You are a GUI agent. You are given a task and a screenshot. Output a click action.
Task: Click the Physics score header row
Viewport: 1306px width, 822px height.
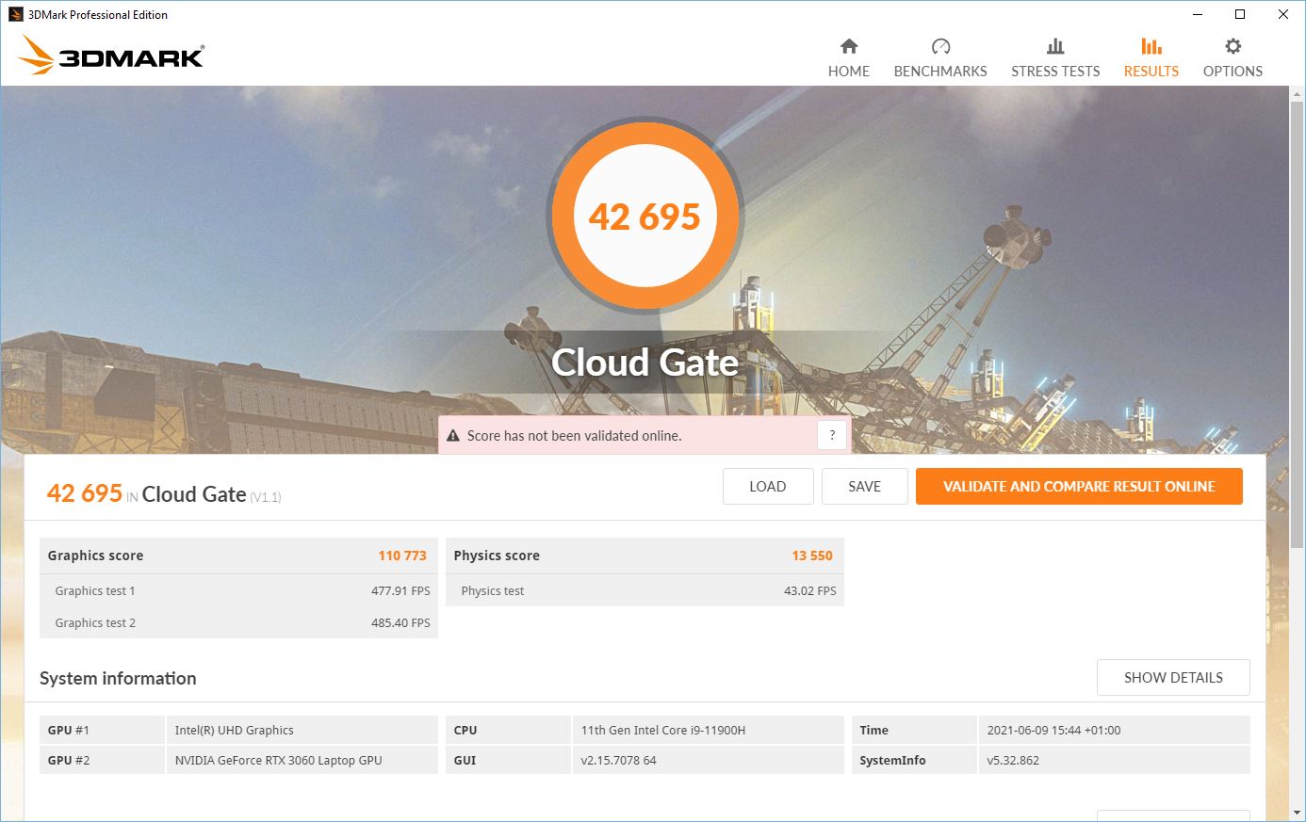click(644, 556)
